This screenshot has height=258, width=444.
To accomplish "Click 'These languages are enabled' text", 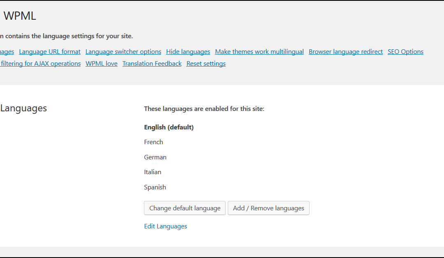I will [204, 109].
